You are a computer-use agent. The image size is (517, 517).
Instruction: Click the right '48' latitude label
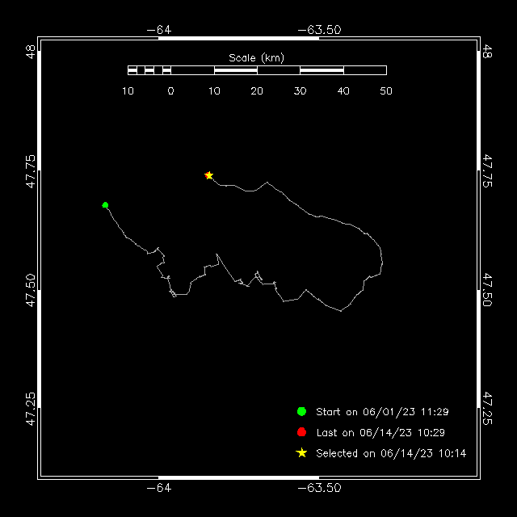[x=487, y=52]
